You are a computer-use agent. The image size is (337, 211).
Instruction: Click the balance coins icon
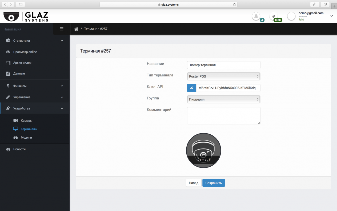[274, 16]
